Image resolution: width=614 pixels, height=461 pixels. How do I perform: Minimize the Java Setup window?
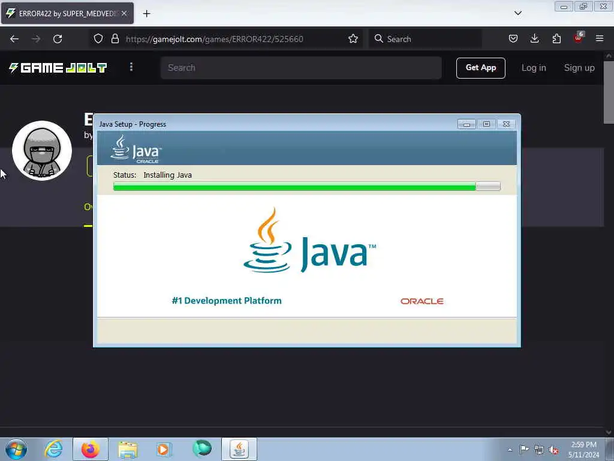click(466, 124)
